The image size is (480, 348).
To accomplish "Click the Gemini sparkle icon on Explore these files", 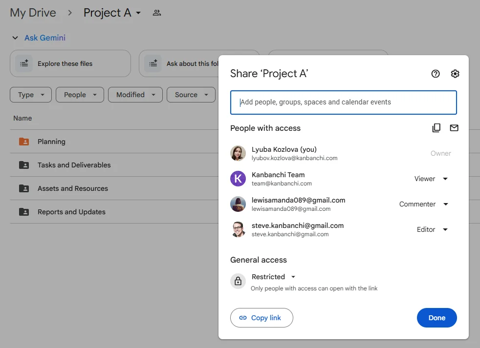I will [24, 63].
